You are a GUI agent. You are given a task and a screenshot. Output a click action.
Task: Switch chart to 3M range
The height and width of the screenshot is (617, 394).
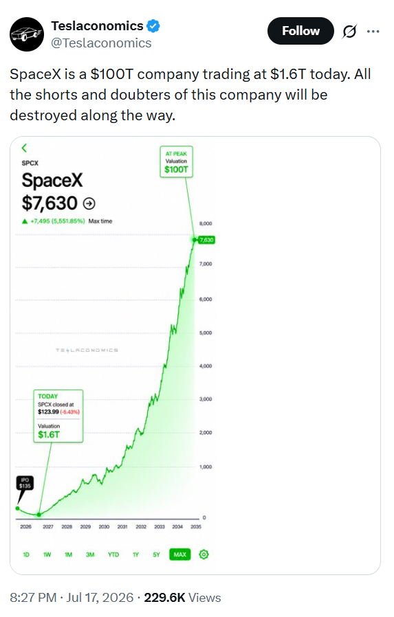coord(90,554)
